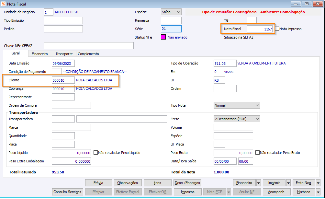Click the Data/Hora Saída time field 00:00
Viewport: 325px width, 199px height.
coord(246,161)
